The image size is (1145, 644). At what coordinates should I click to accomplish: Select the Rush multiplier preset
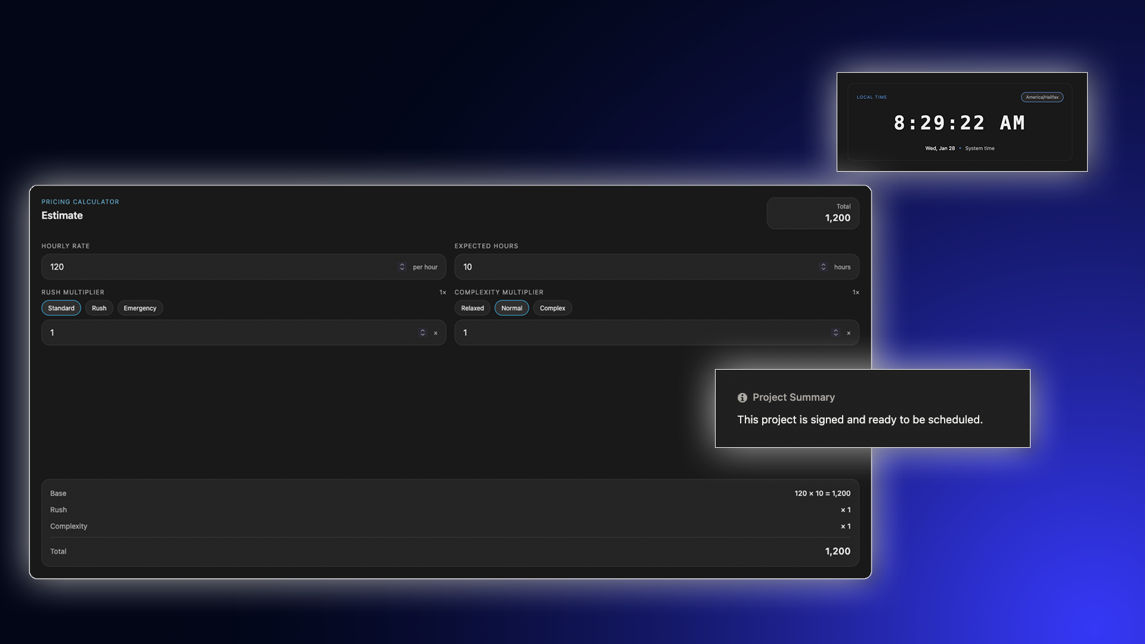click(99, 308)
